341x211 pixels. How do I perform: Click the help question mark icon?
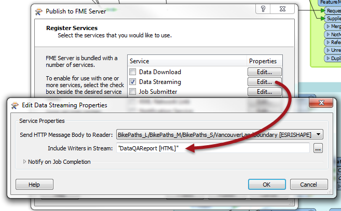pyautogui.click(x=263, y=9)
